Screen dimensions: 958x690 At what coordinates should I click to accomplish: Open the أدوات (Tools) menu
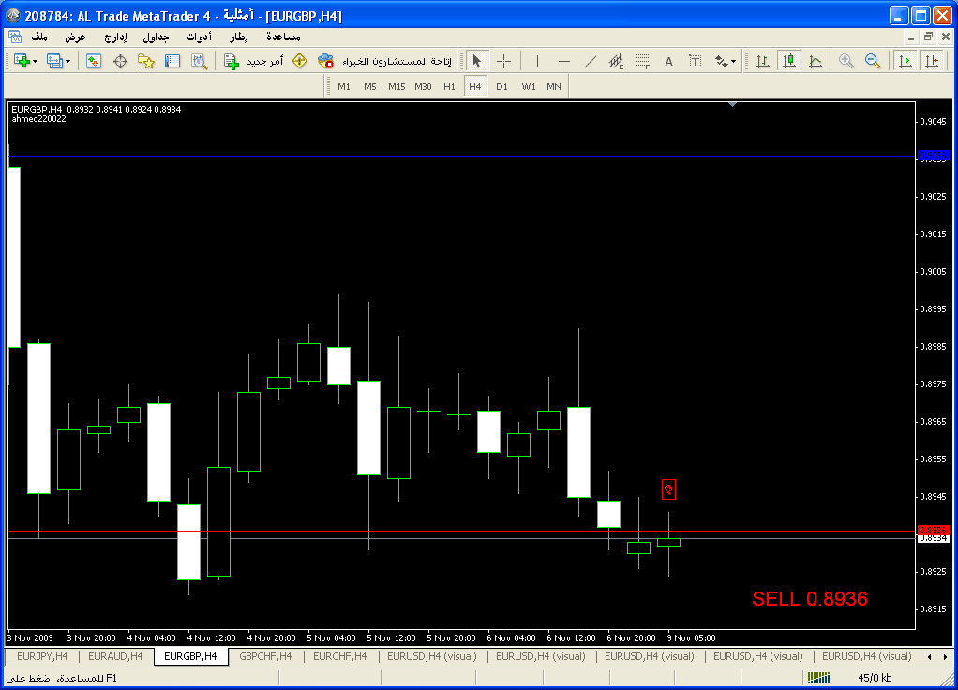coord(198,37)
